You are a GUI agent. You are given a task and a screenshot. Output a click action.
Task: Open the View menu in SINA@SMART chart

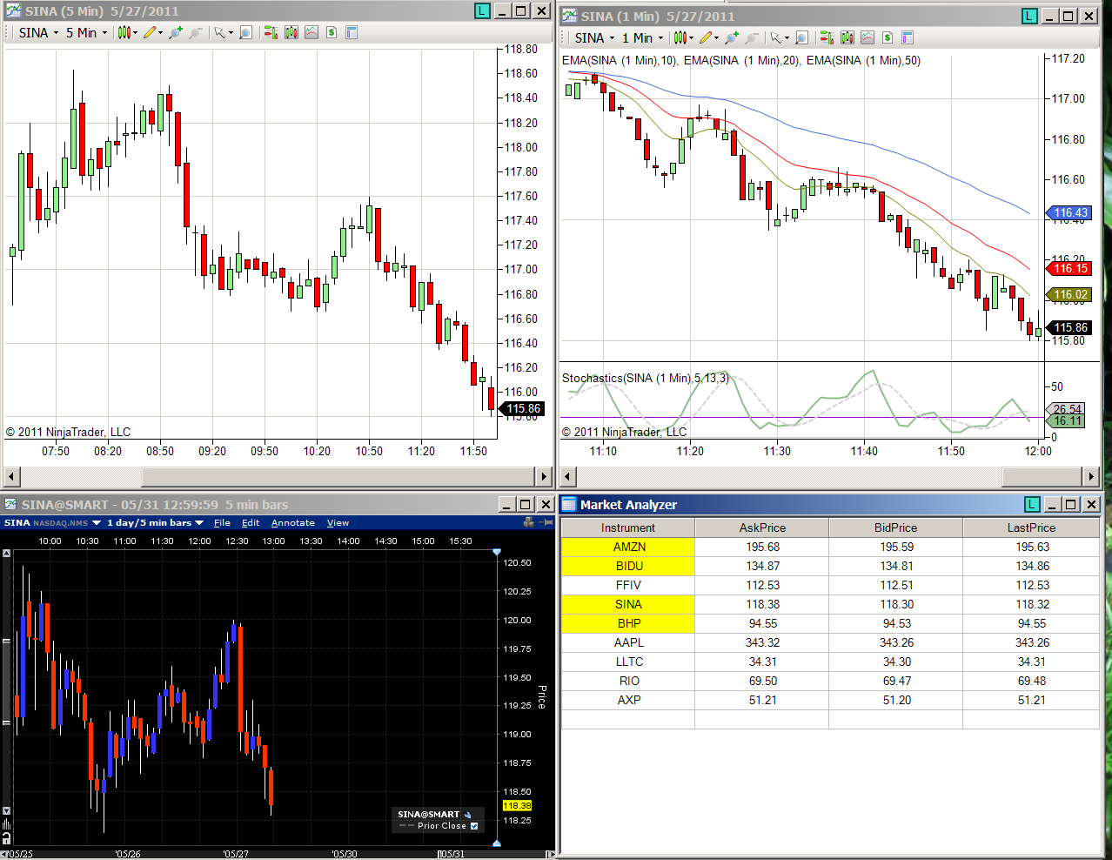pyautogui.click(x=338, y=523)
